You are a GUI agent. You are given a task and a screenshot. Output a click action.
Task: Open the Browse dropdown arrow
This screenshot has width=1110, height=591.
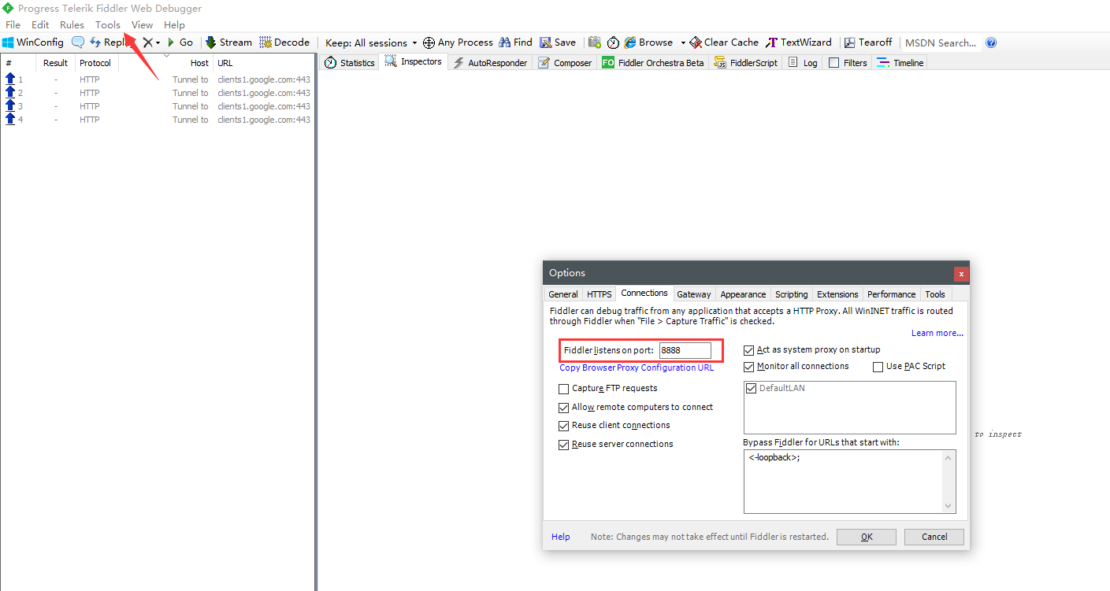coord(683,42)
